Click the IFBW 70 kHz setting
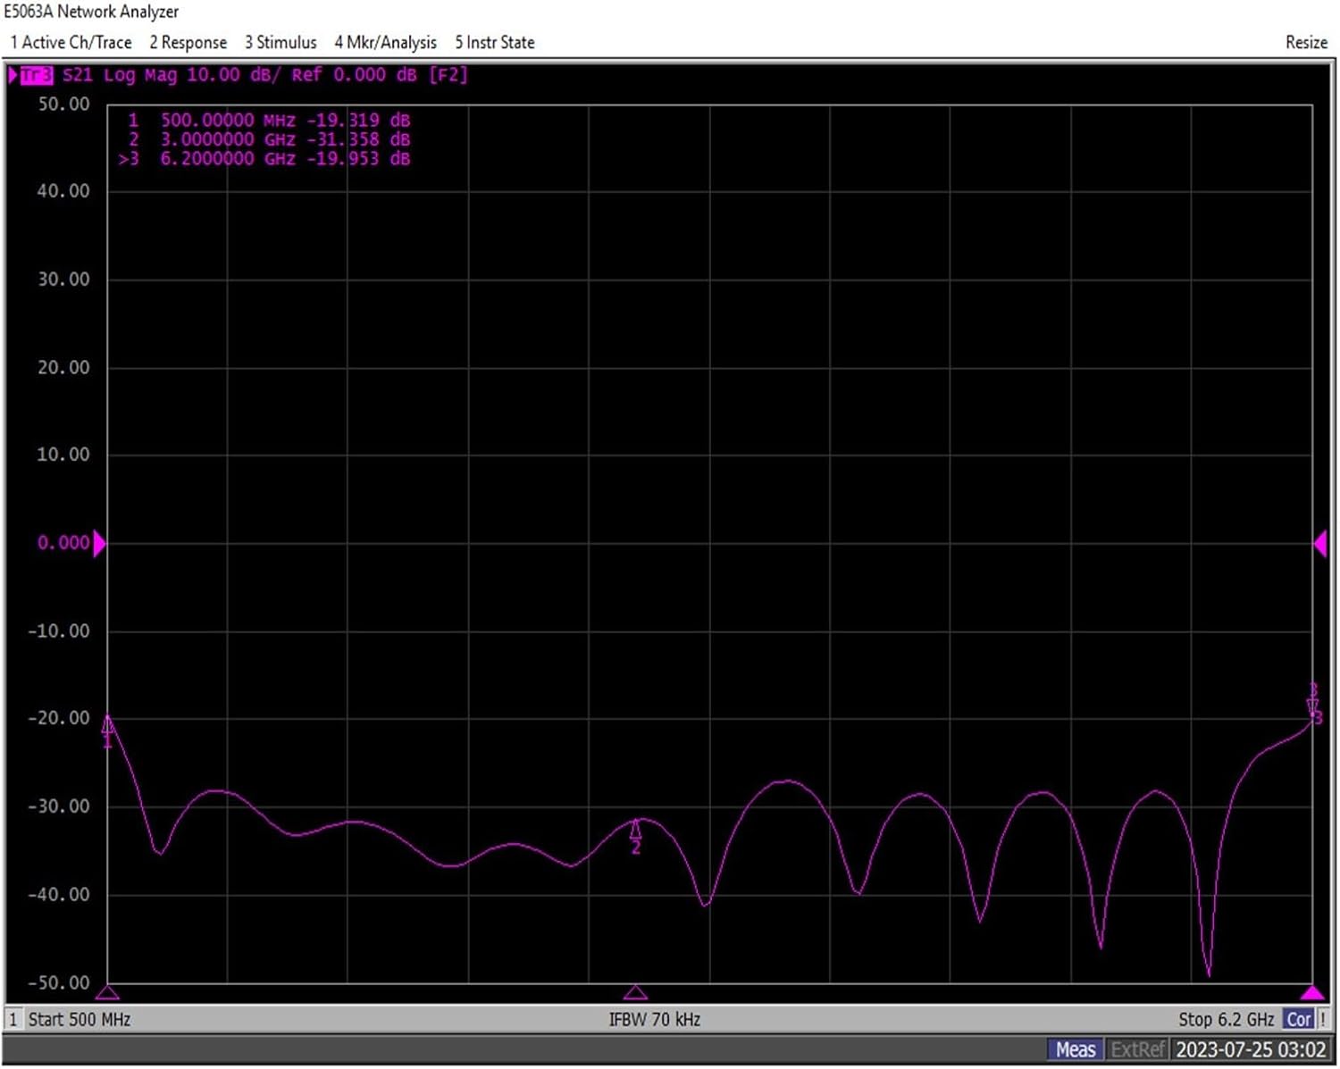This screenshot has height=1069, width=1340. [654, 1019]
